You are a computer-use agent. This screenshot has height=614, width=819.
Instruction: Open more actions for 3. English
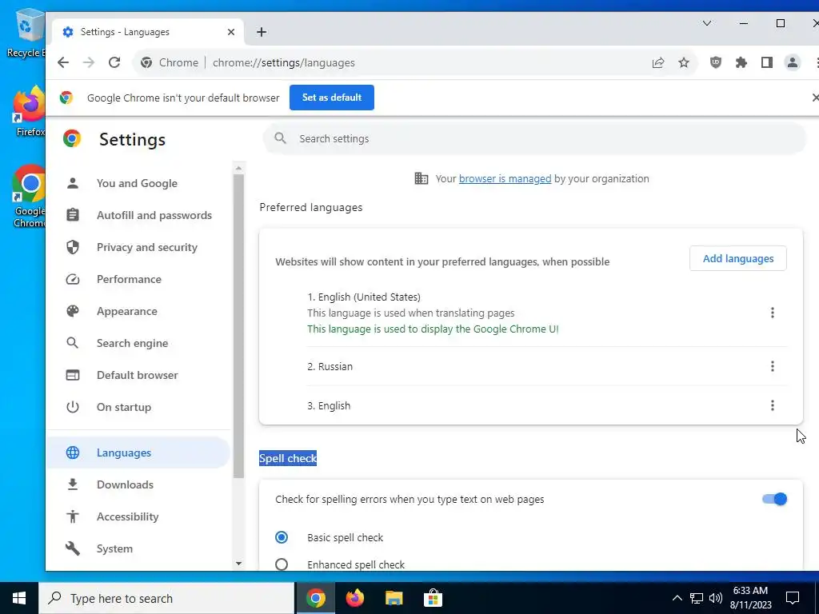pos(773,405)
